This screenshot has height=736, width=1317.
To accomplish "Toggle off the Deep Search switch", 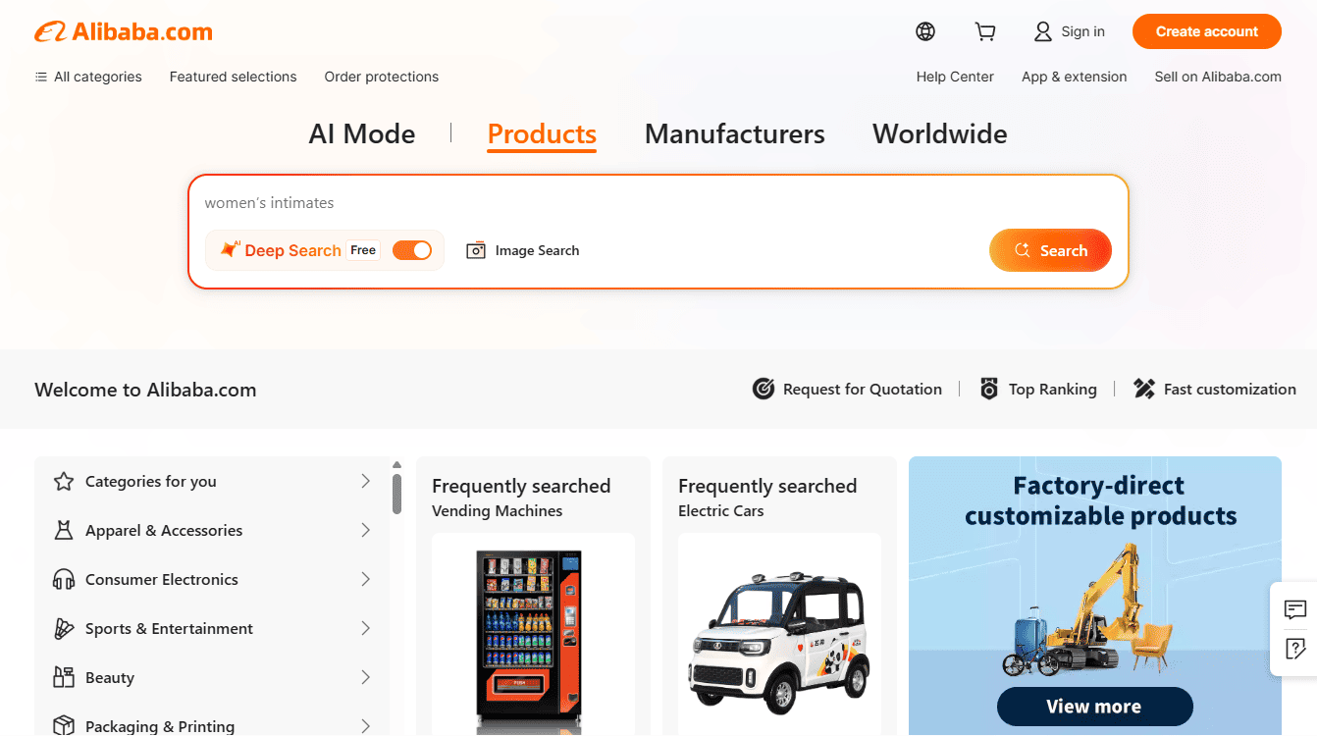I will [x=412, y=250].
